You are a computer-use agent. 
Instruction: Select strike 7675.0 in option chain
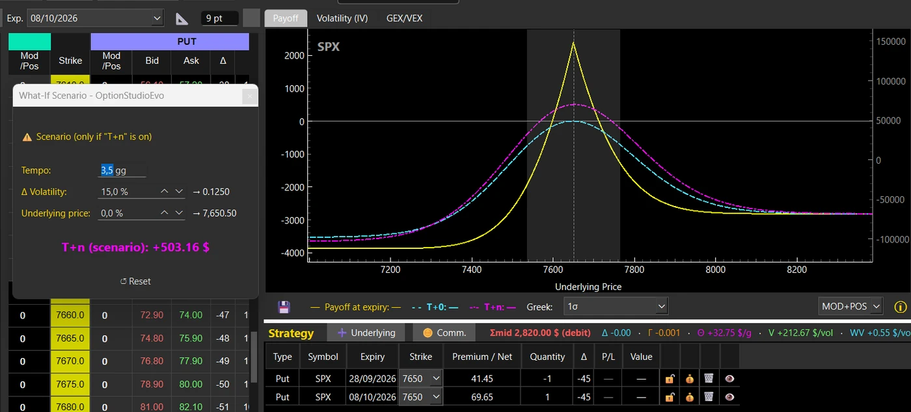point(70,384)
